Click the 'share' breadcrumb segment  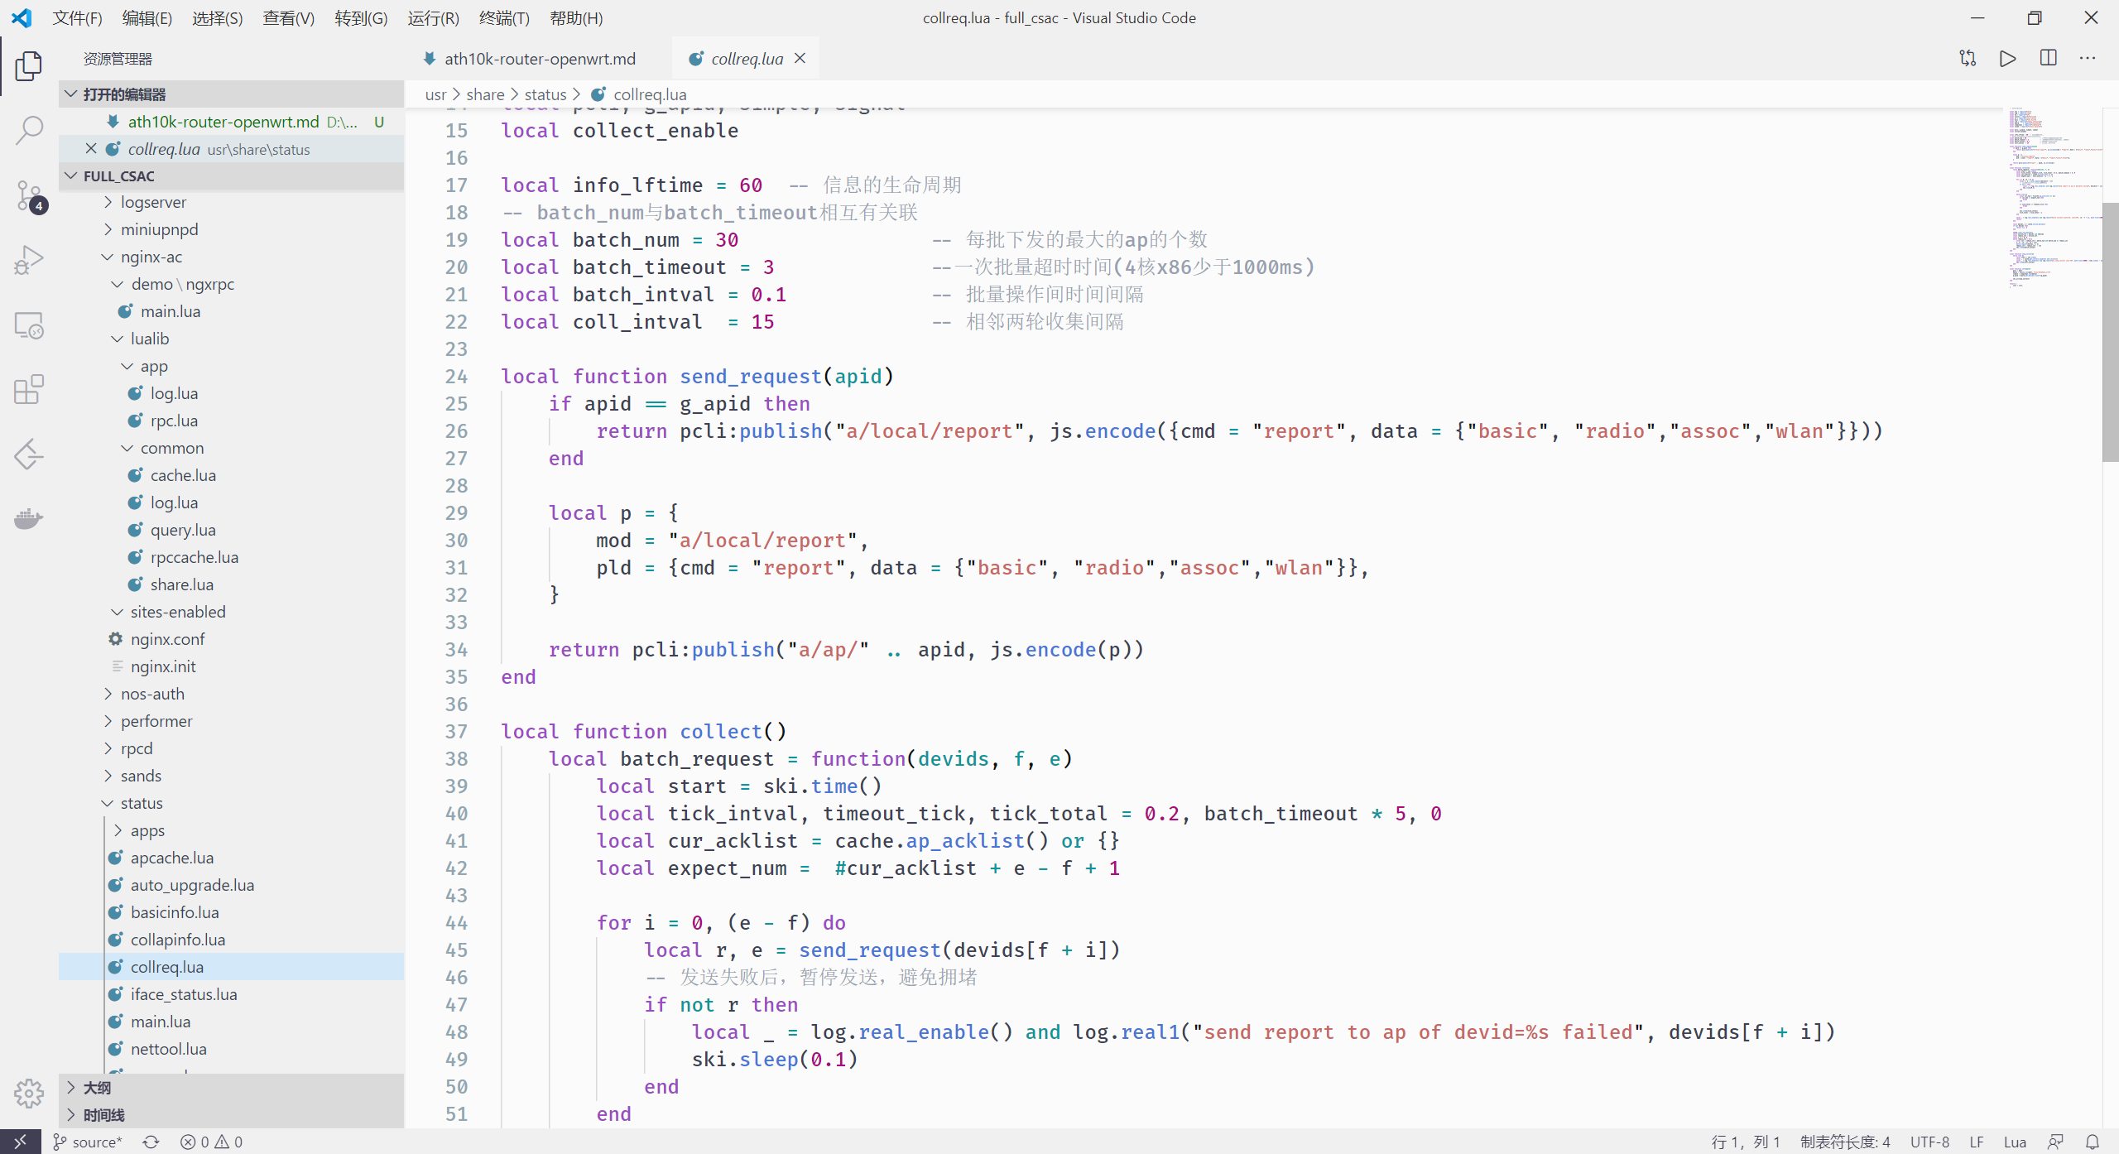[x=485, y=94]
